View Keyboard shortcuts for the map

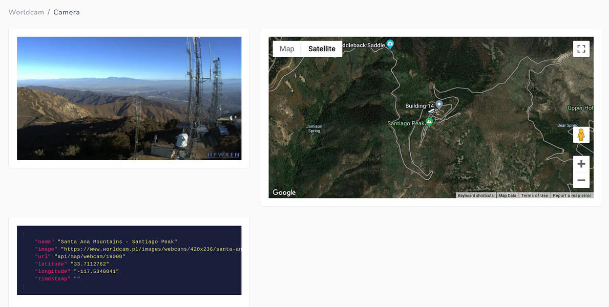tap(475, 195)
